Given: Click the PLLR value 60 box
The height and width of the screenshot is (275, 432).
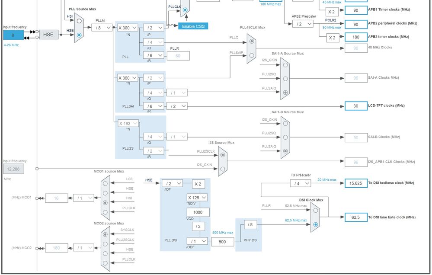Looking at the screenshot, I should (x=178, y=56).
